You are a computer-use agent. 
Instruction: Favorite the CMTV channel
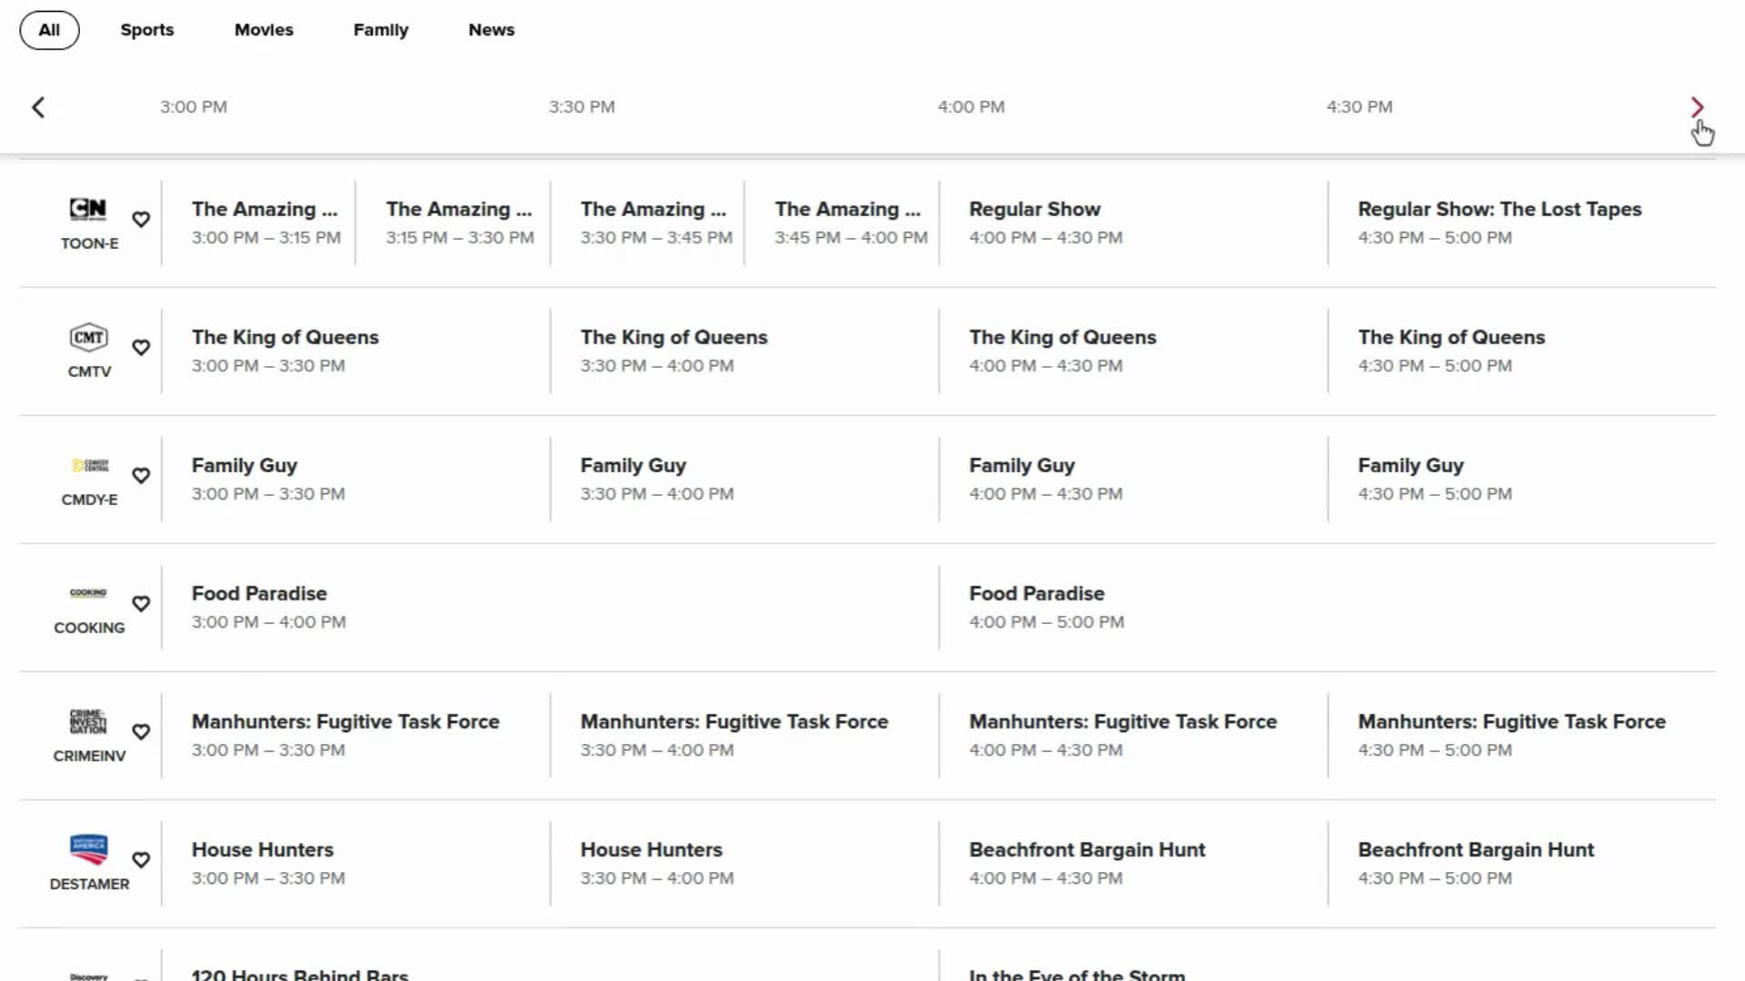click(x=141, y=348)
